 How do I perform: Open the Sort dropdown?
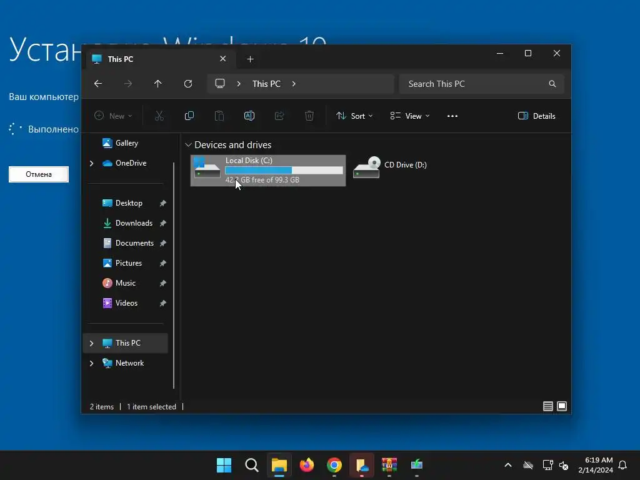(x=354, y=116)
